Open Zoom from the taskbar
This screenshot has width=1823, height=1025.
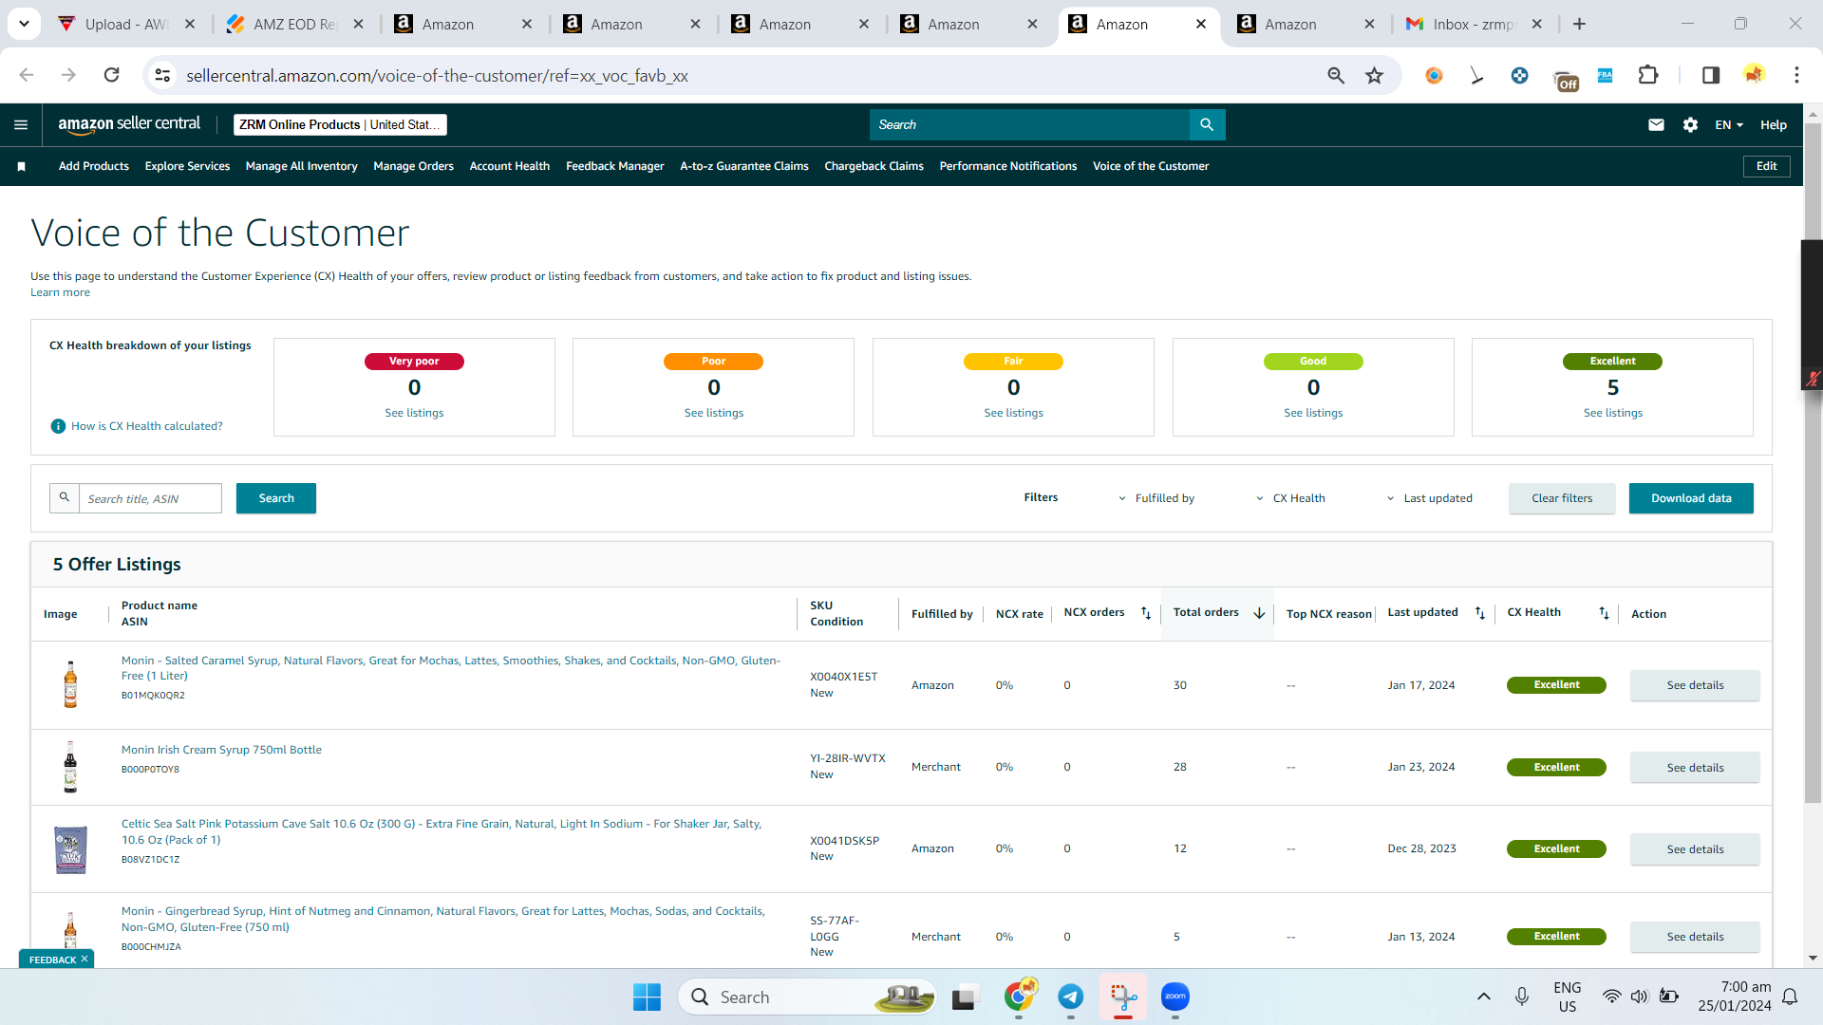pyautogui.click(x=1175, y=997)
